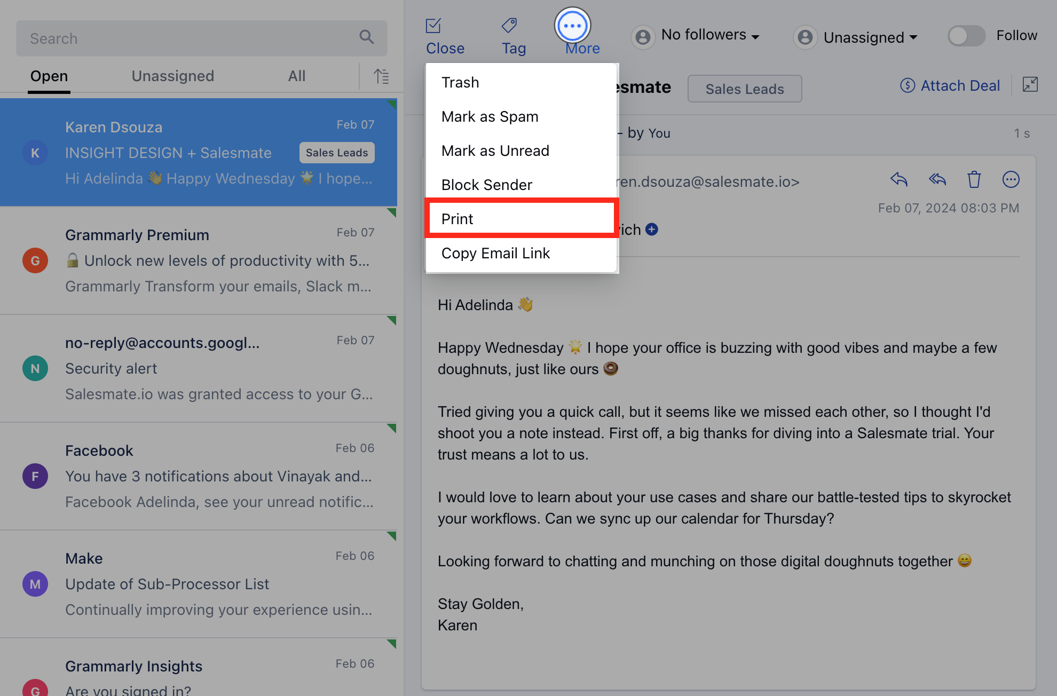Viewport: 1057px width, 696px height.
Task: Click the expand conversation window icon
Action: pos(1030,84)
